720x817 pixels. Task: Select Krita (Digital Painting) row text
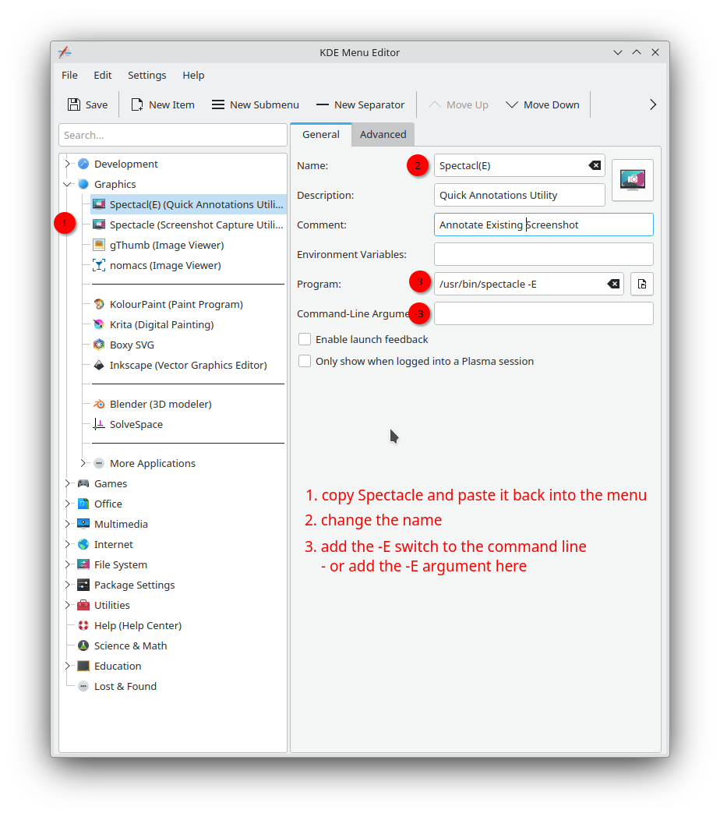161,324
